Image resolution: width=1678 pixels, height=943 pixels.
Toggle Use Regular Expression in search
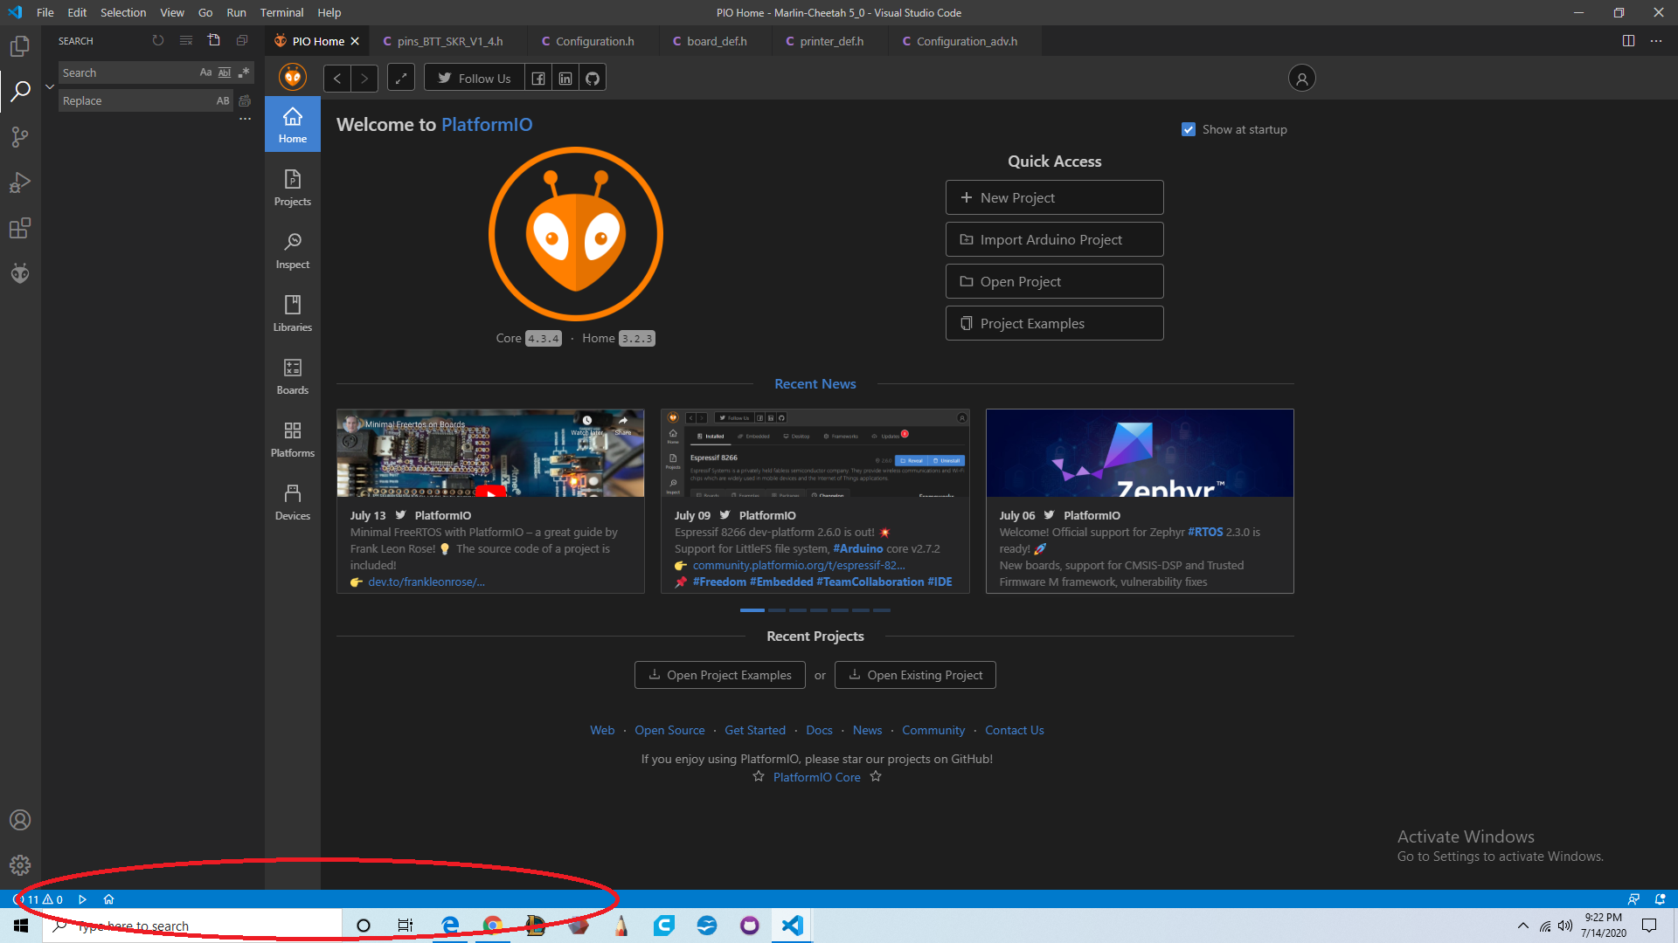coord(244,72)
